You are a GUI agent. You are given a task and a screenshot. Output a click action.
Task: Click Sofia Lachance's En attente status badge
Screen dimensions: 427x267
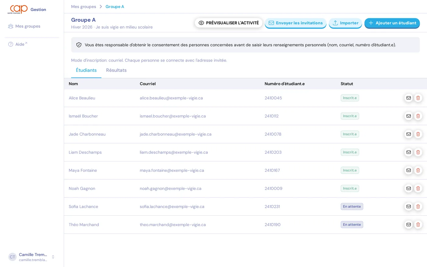(352, 207)
